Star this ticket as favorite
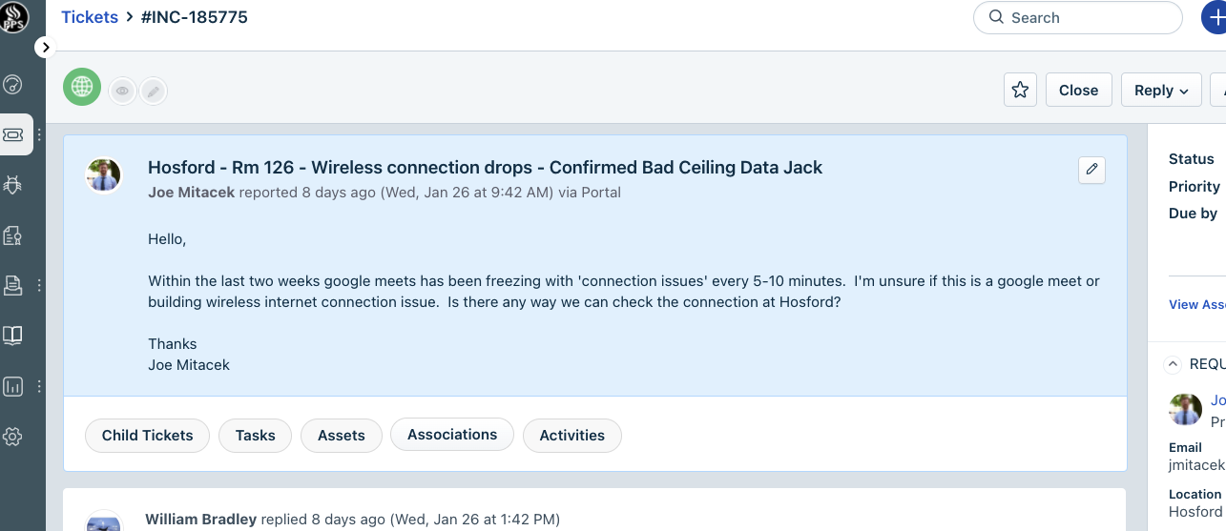 pos(1020,90)
